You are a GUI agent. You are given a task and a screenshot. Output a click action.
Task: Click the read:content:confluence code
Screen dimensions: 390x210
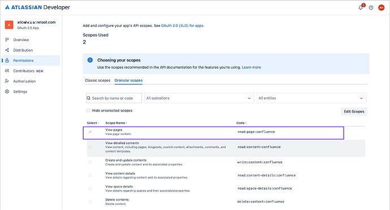click(259, 147)
